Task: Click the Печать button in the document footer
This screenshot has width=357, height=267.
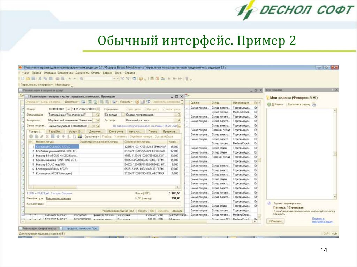Action: coord(143,211)
